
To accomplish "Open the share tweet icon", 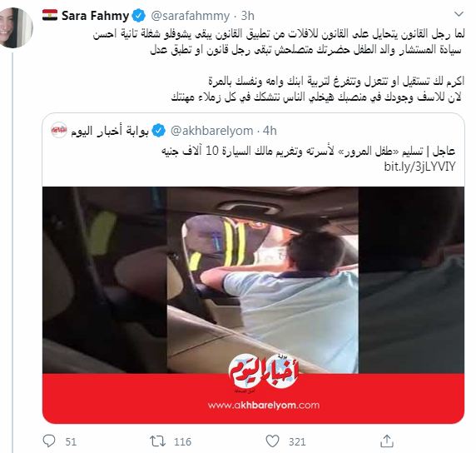I will click(x=387, y=441).
